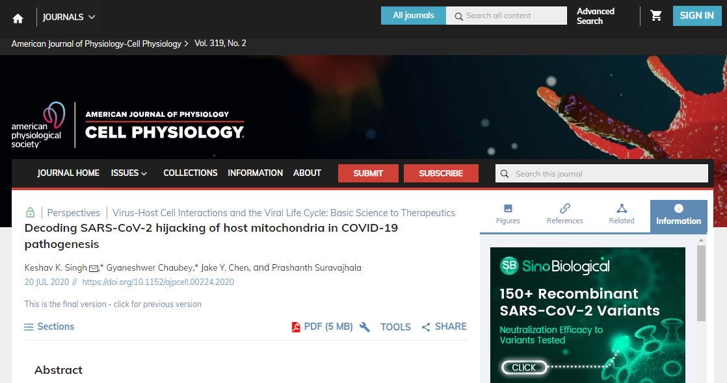Click the Abstract heading

59,370
